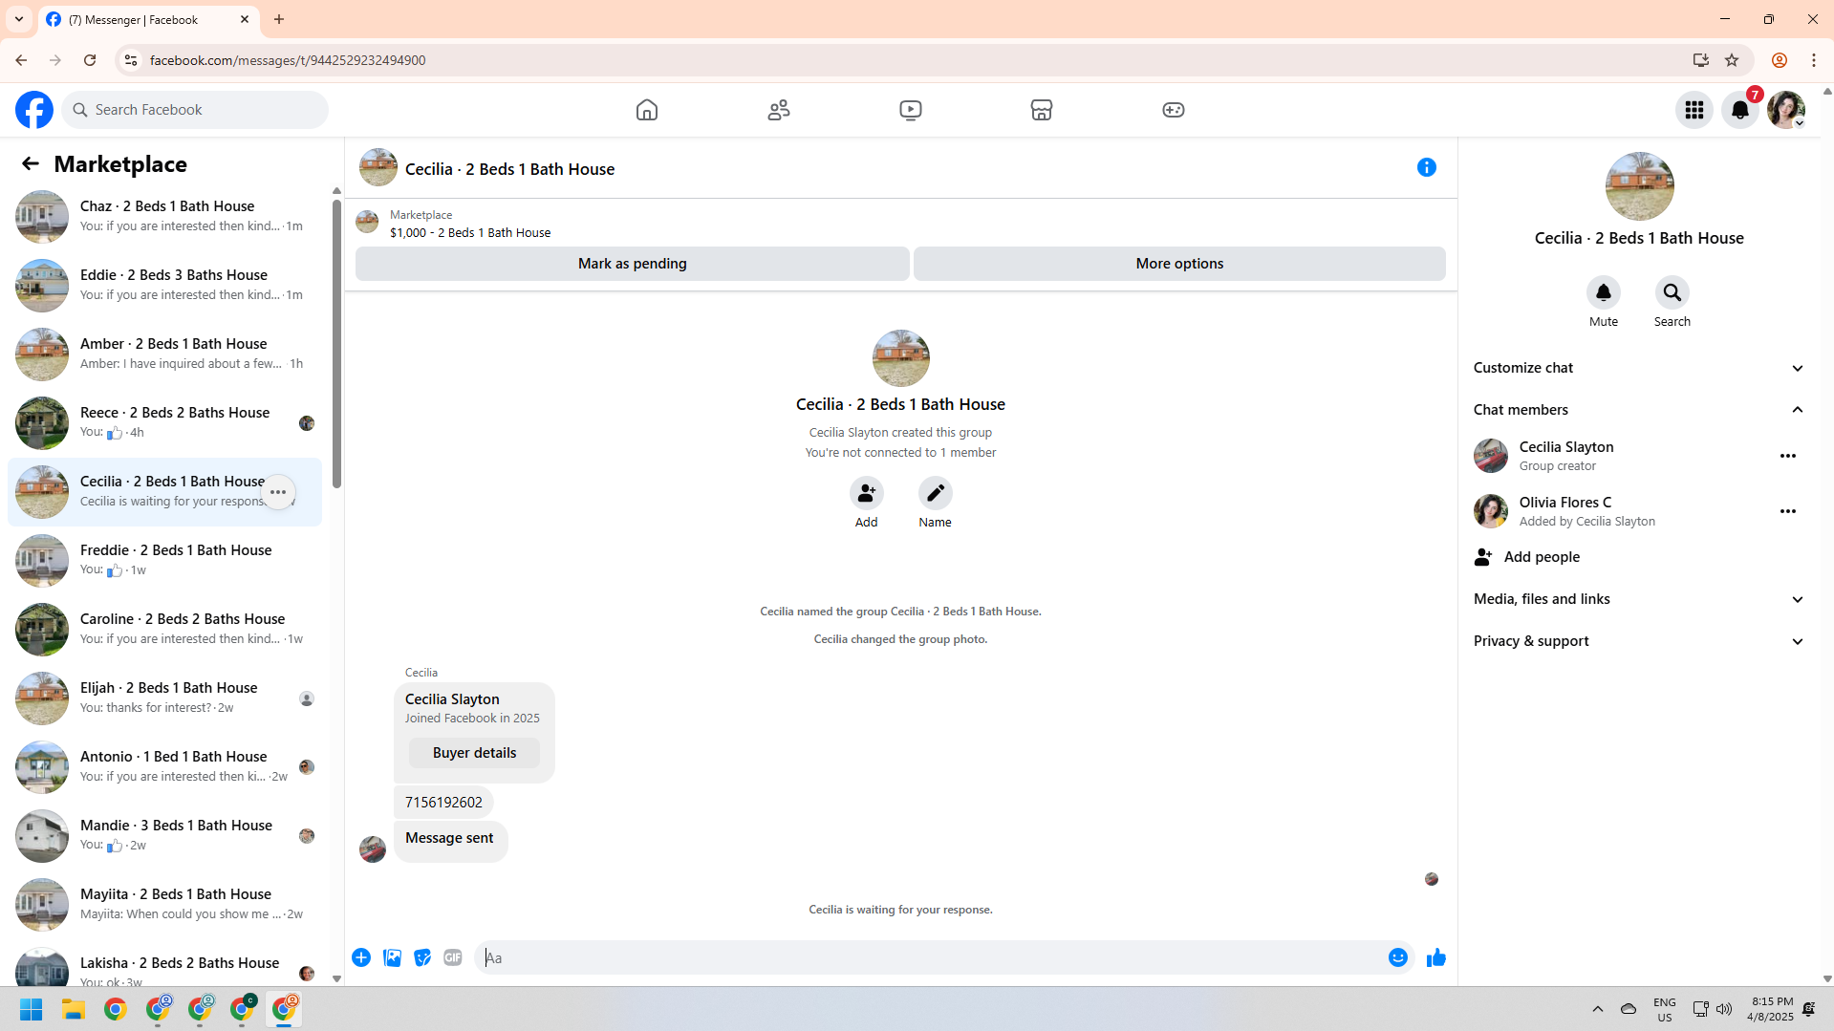Open Marketplace listing $1,000 - 2 Beds link
This screenshot has width=1834, height=1031.
tap(469, 232)
